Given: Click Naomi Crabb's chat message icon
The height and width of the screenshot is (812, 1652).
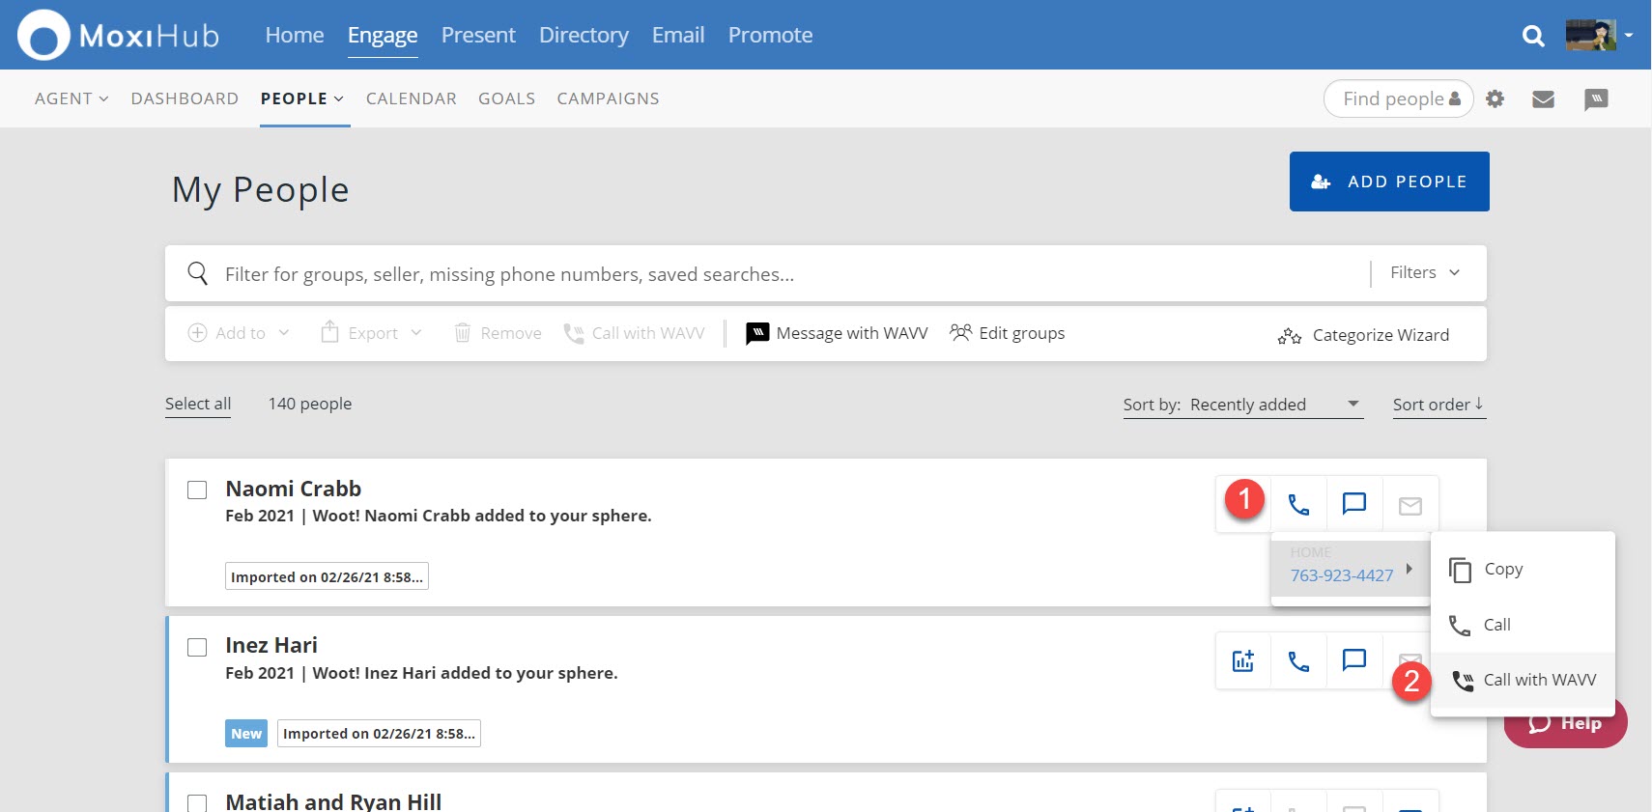Looking at the screenshot, I should pos(1354,504).
